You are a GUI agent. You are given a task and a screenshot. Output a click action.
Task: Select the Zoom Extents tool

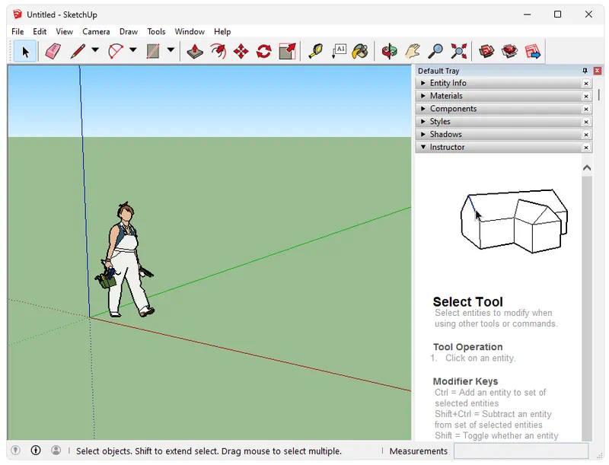point(459,52)
